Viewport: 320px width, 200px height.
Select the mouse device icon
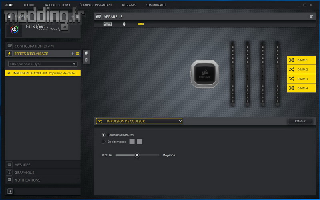point(124,24)
